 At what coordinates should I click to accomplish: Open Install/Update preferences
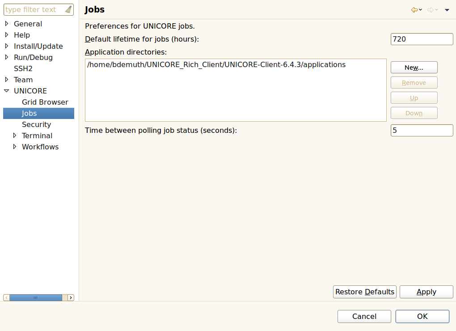coord(38,46)
